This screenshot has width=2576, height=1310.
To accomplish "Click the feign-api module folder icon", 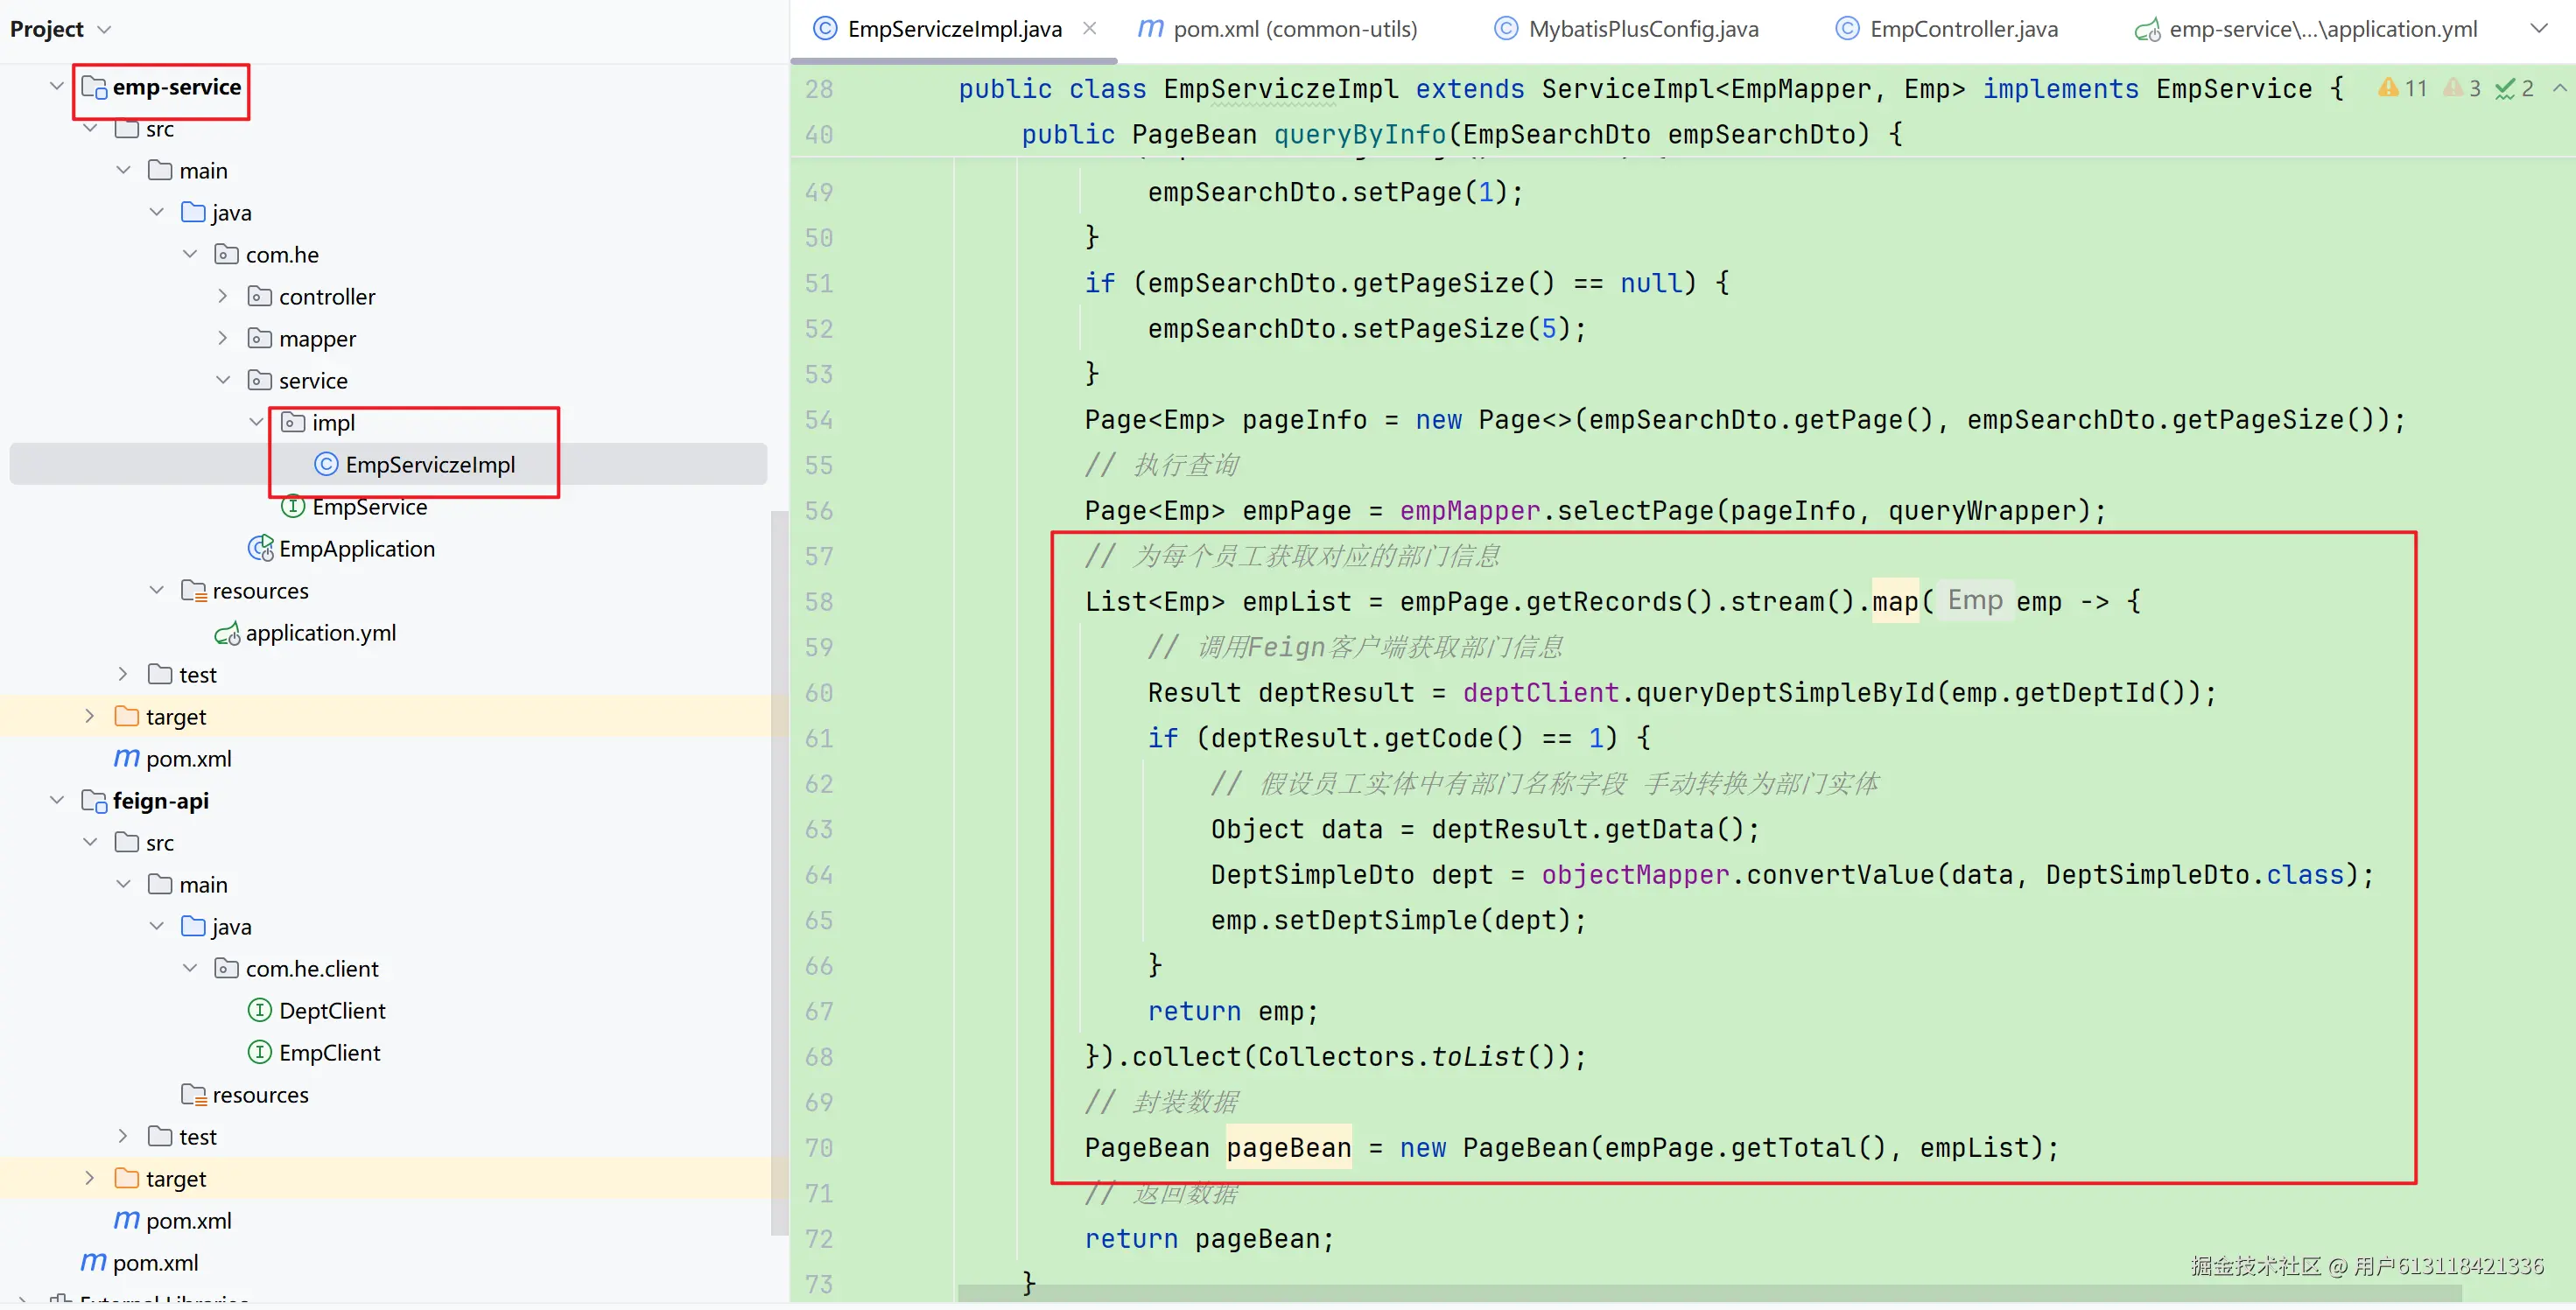I will 94,800.
